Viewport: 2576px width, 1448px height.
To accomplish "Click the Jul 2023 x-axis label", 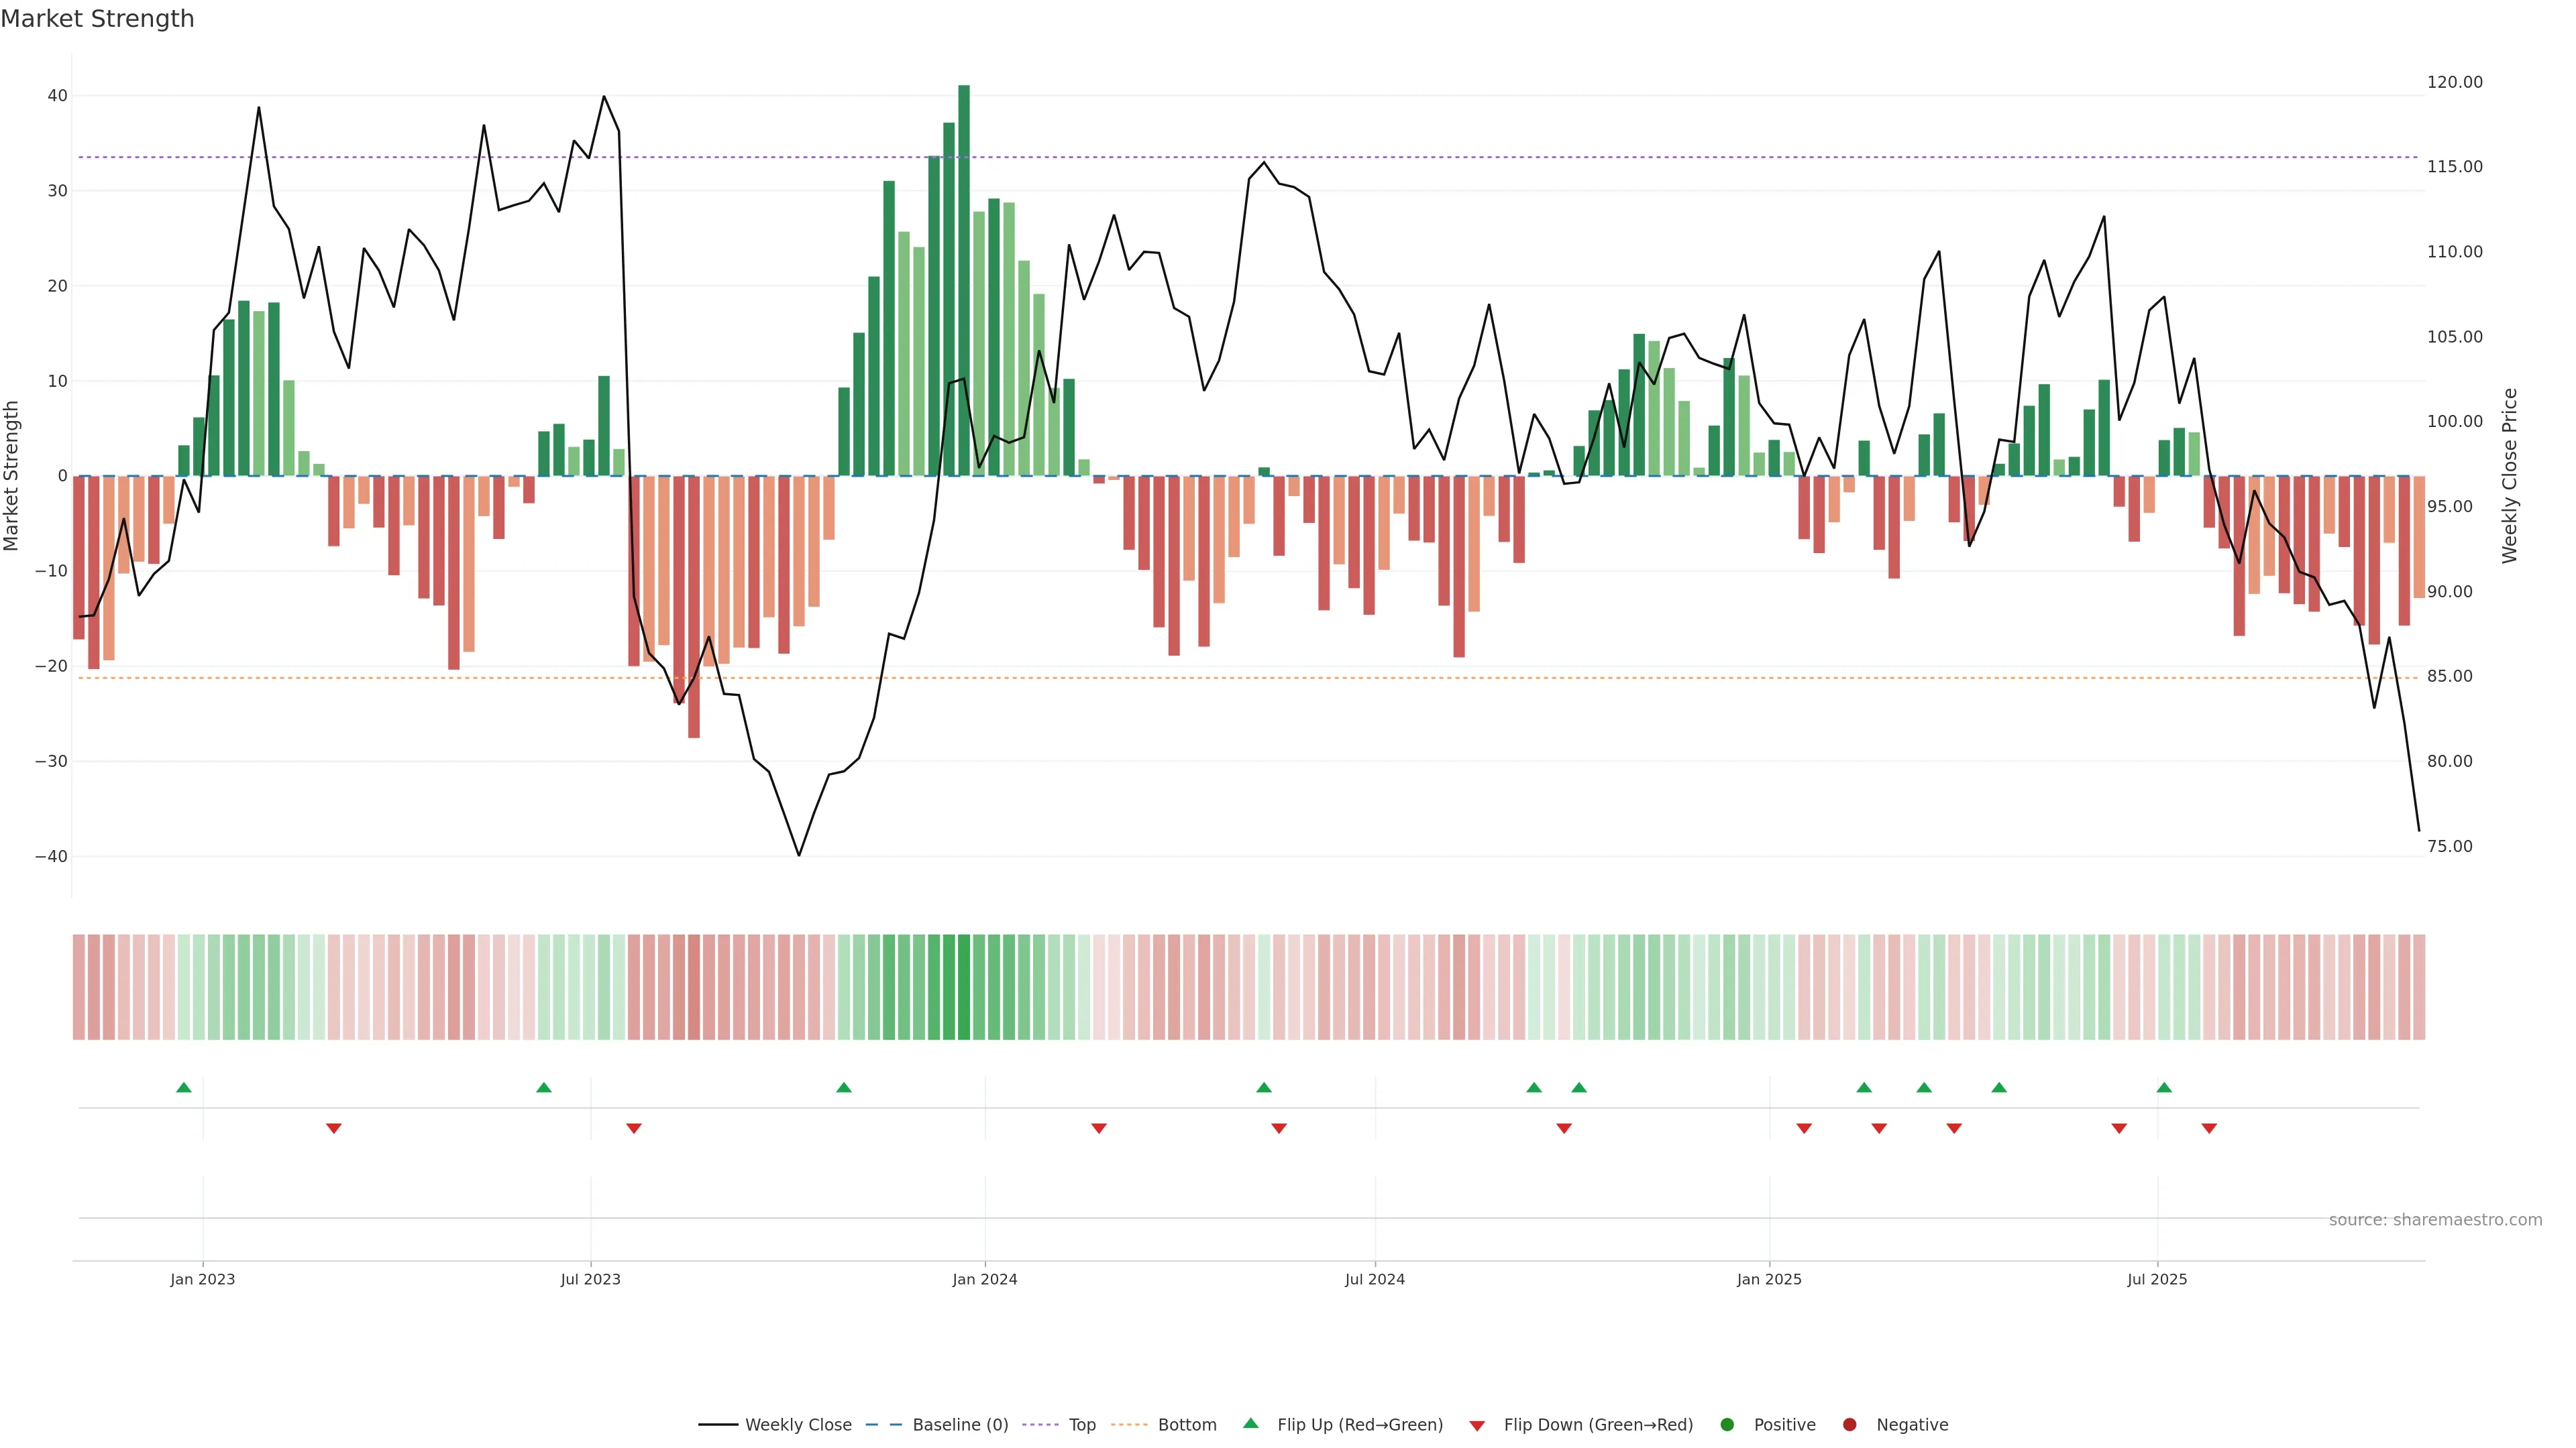I will pyautogui.click(x=590, y=1279).
